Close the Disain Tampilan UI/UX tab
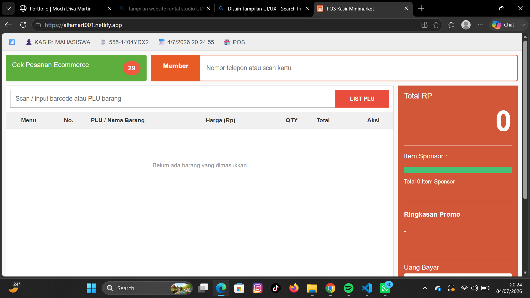Screen dimensions: 530x298 tap(307, 9)
